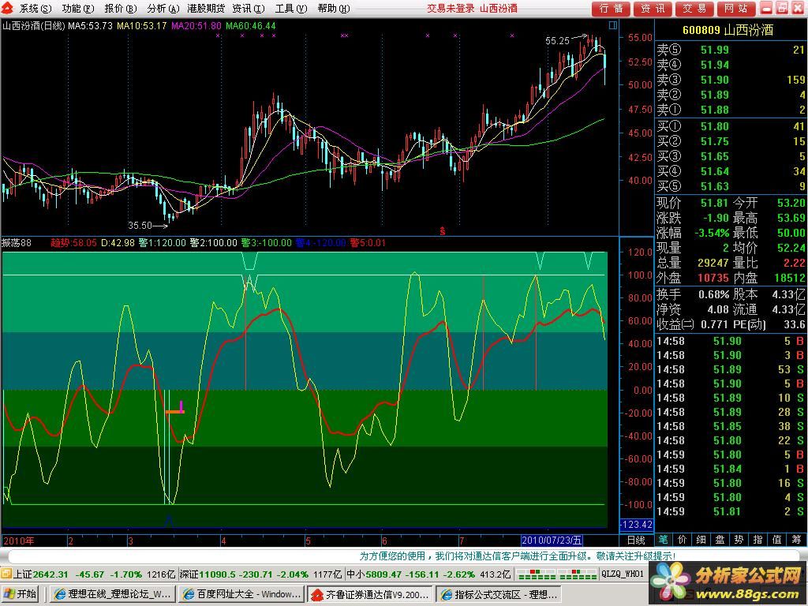
Task: Click the small blue panel-toggle icon above chart
Action: (612, 24)
